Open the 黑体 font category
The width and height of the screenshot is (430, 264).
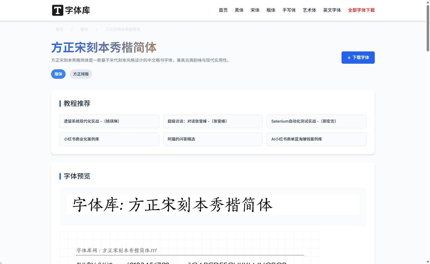pos(239,10)
